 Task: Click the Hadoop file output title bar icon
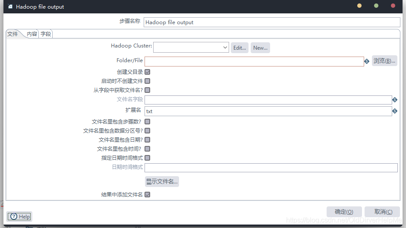pyautogui.click(x=10, y=7)
